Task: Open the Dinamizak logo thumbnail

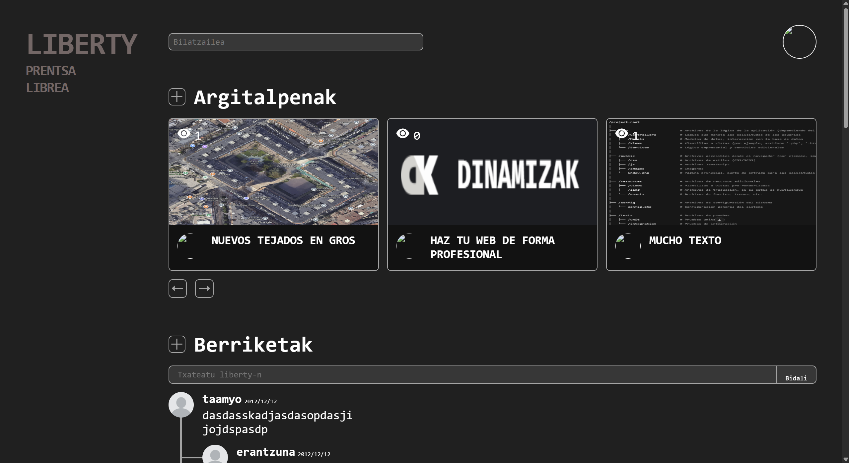Action: click(492, 174)
